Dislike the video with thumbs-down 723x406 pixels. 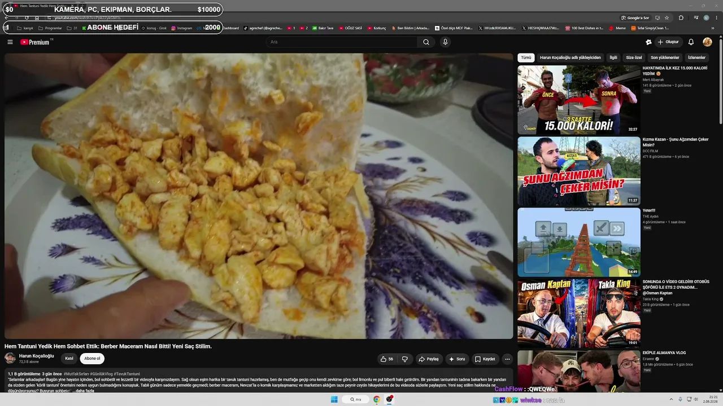tap(404, 359)
